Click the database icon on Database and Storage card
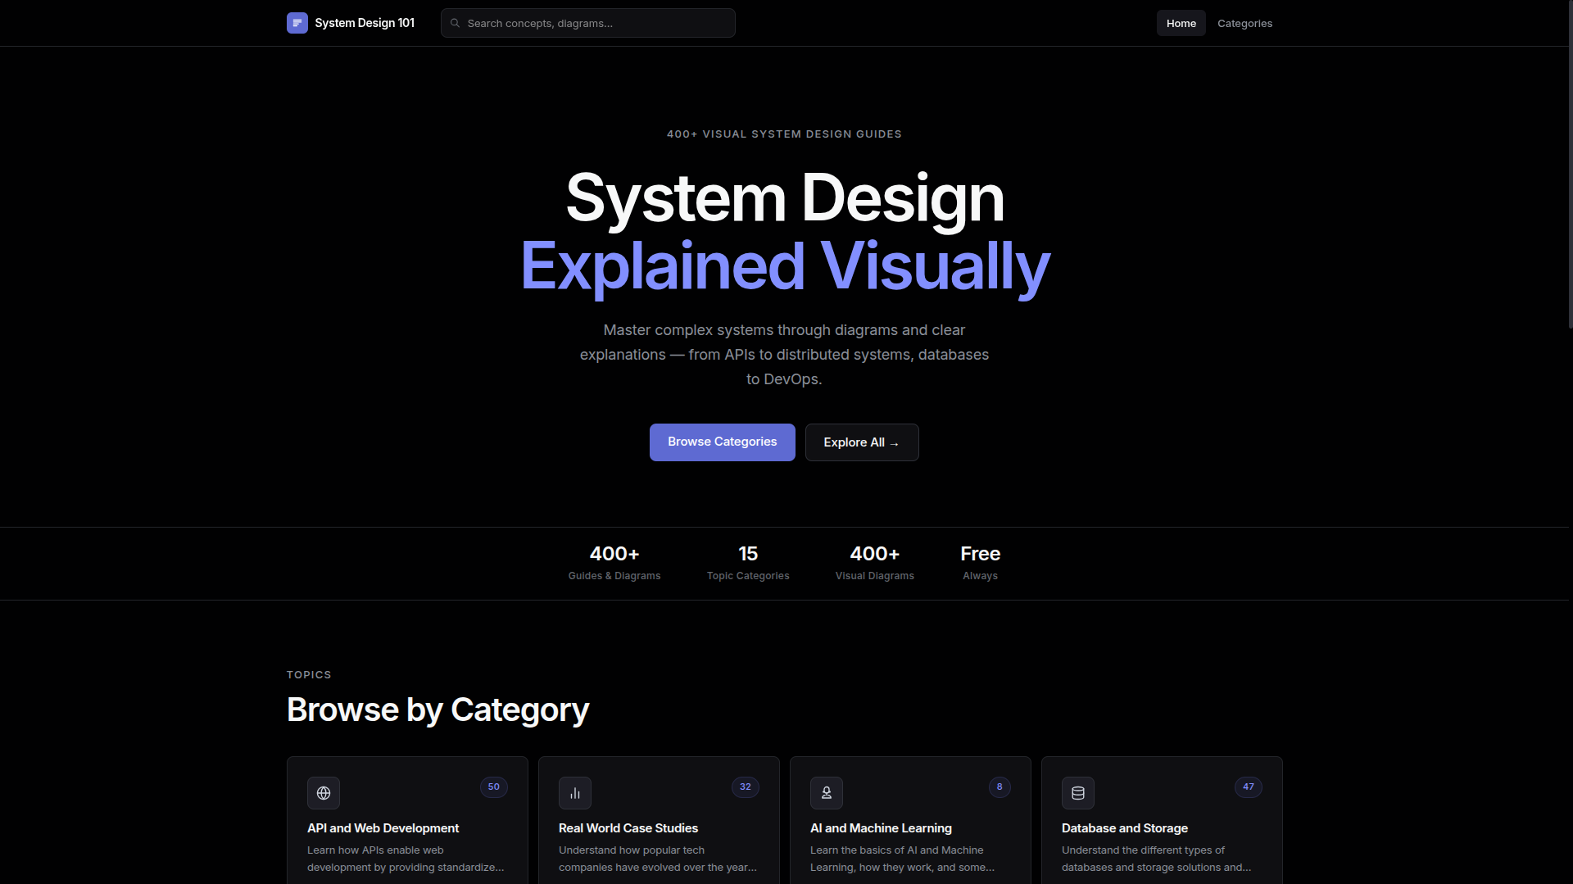1573x884 pixels. [x=1078, y=793]
